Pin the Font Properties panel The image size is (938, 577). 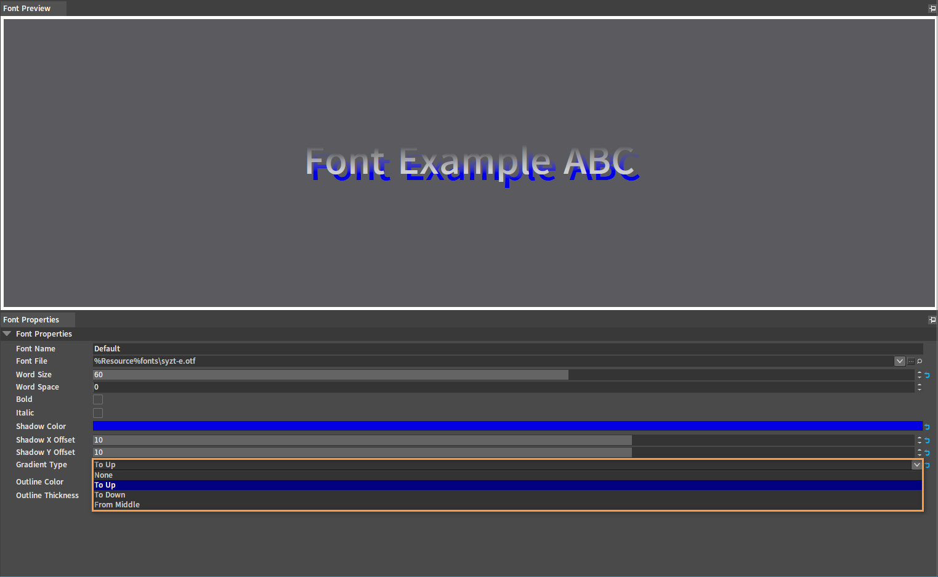(x=932, y=320)
